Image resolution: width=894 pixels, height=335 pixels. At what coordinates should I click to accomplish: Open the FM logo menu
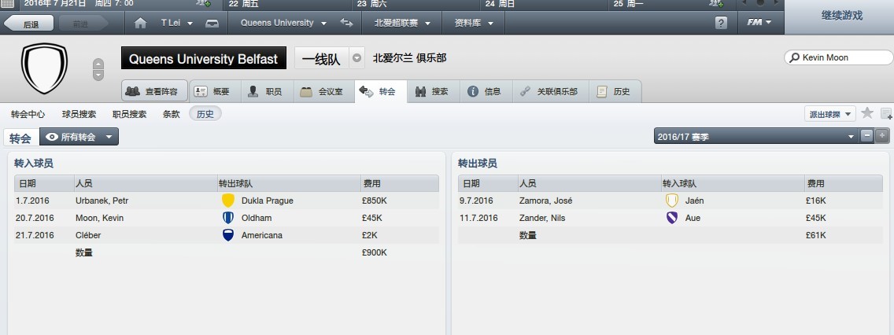coord(759,23)
